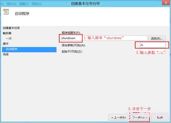Screen dimensions: 171x123
Task: Select highlighted 启动程序 step in sidebar
Action: click(29, 50)
